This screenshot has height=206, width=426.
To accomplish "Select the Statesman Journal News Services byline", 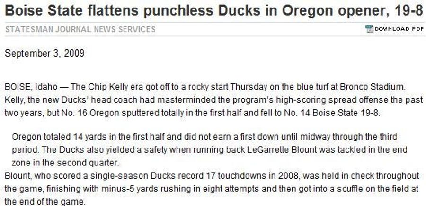I will click(80, 29).
